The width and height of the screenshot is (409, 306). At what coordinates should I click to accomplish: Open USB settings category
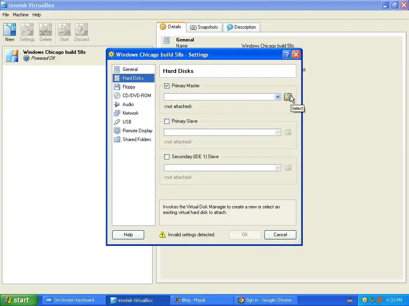pos(133,122)
